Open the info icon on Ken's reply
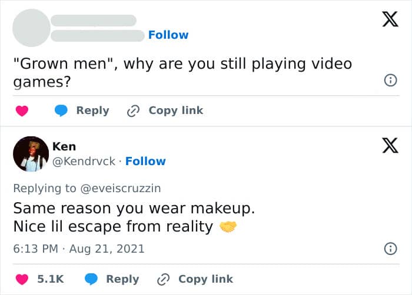This screenshot has height=295, width=412. point(390,249)
